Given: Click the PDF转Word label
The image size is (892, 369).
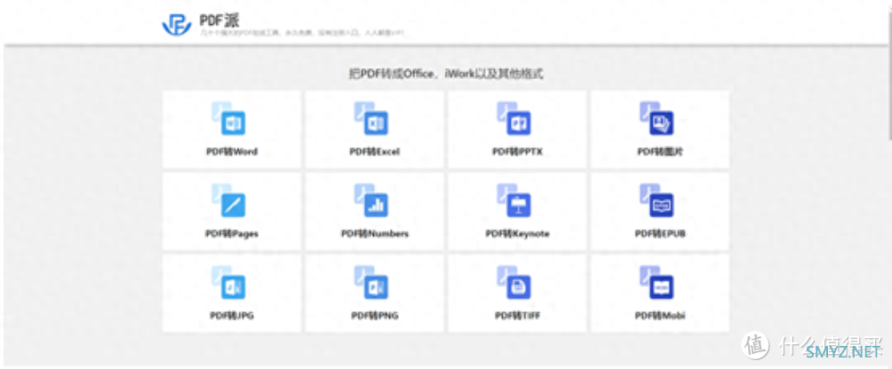Looking at the screenshot, I should tap(232, 152).
